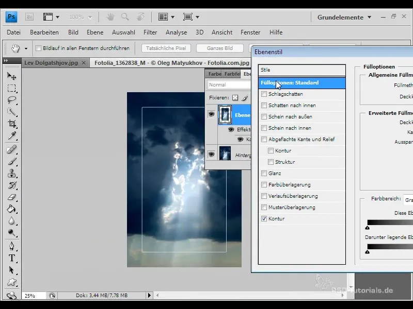The height and width of the screenshot is (309, 413).
Task: Open the Bearbeiten menu
Action: 44,32
